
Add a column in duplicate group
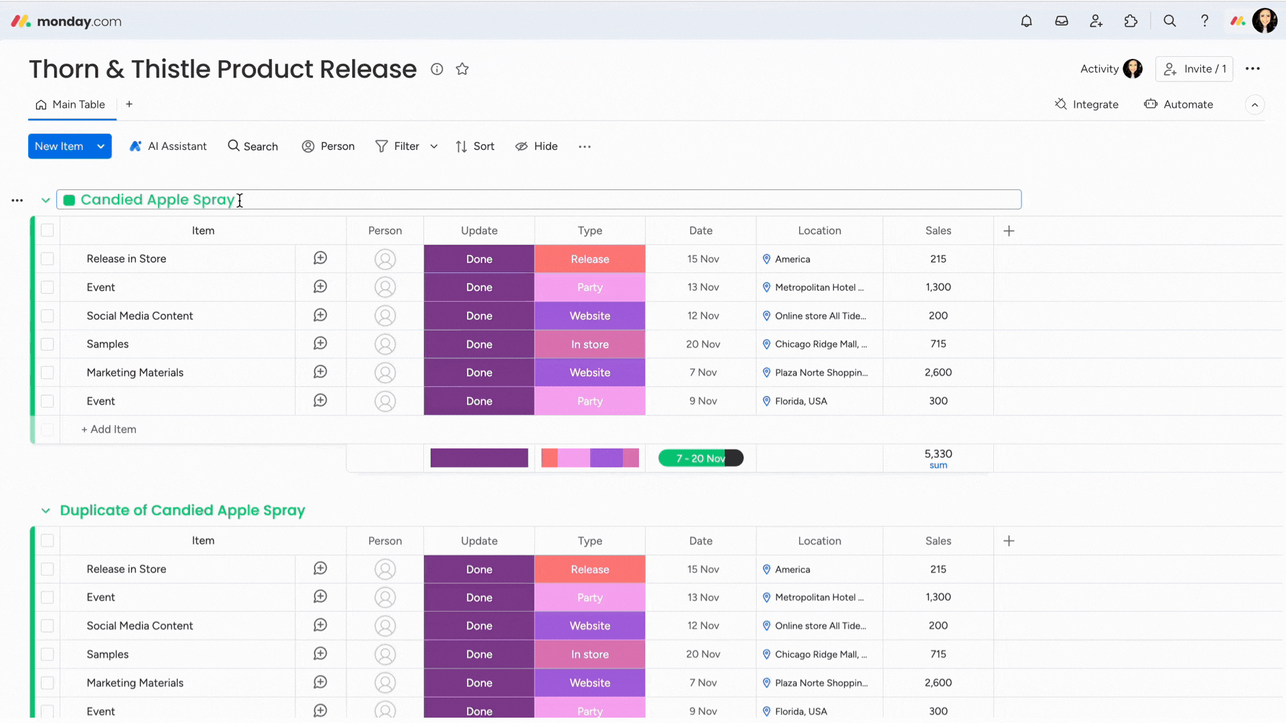[1009, 541]
